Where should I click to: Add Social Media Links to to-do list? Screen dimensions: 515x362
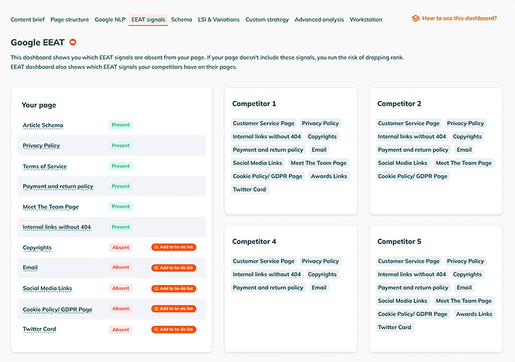tap(174, 288)
